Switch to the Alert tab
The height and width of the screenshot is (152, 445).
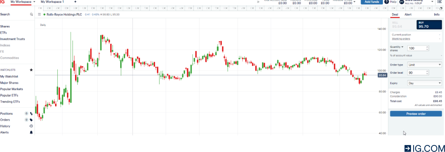click(408, 15)
